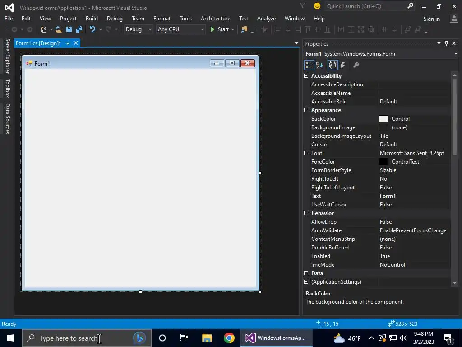The height and width of the screenshot is (347, 462).
Task: Click the Properties panel scrollbar down arrow
Action: click(x=454, y=283)
